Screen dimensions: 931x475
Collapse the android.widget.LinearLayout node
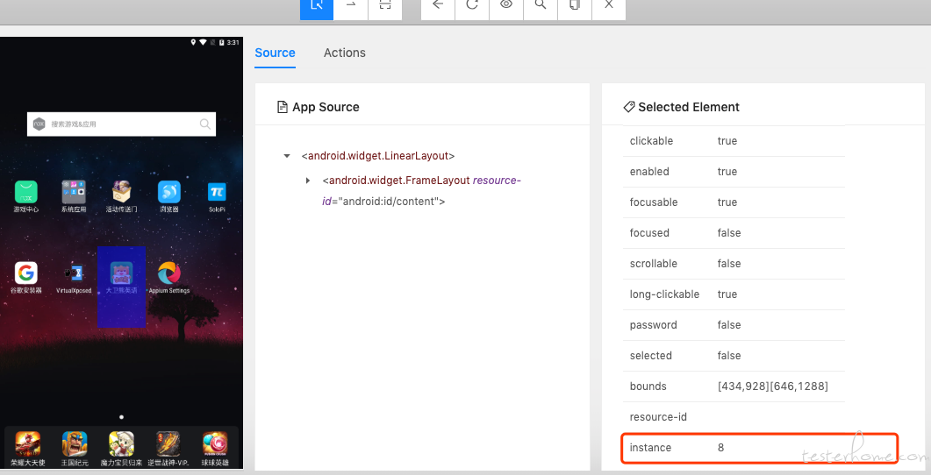[287, 156]
